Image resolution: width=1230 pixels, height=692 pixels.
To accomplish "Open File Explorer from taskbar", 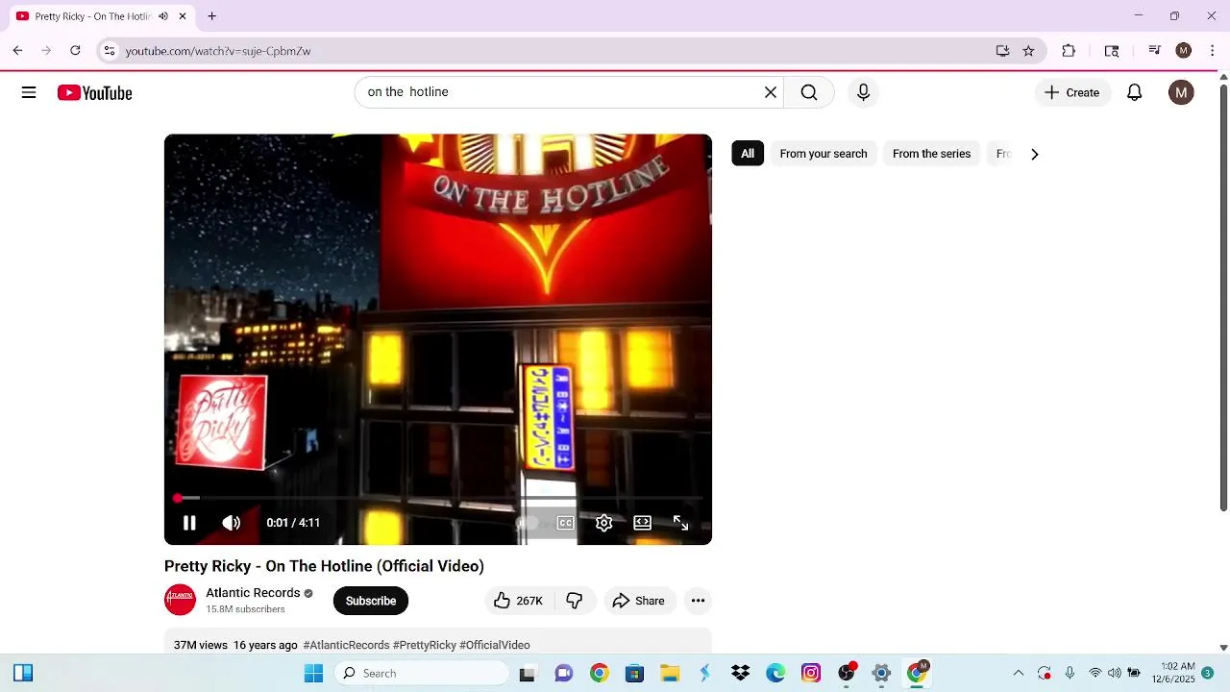I will click(x=670, y=673).
